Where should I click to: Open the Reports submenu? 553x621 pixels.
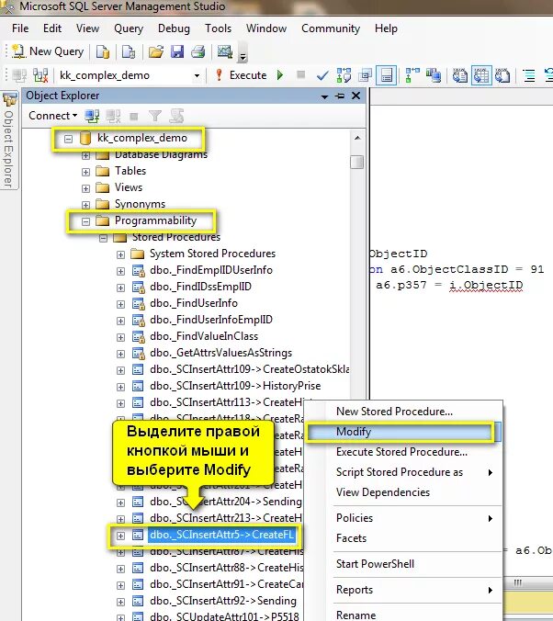(414, 590)
